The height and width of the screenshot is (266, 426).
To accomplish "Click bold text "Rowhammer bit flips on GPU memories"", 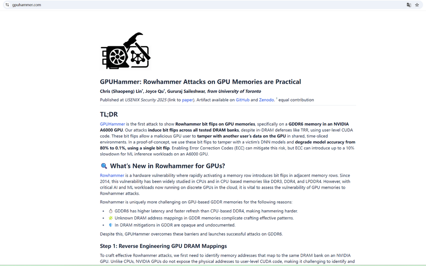I will click(215, 124).
